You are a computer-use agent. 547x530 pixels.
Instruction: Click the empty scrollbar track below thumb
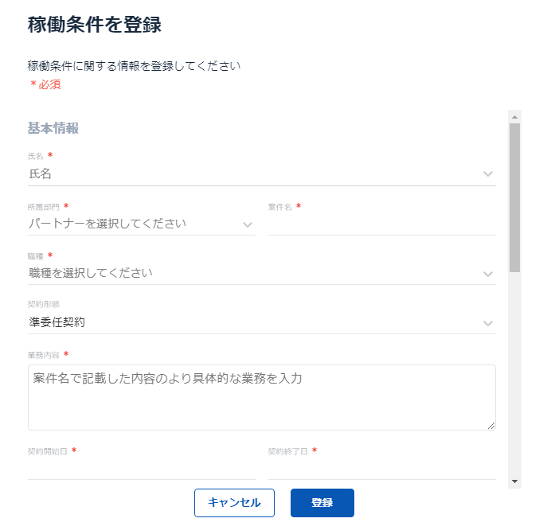[x=514, y=374]
